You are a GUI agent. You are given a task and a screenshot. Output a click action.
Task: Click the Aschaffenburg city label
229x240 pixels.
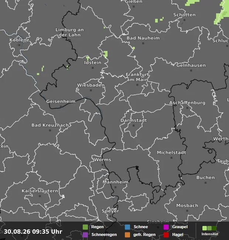pyautogui.click(x=187, y=103)
